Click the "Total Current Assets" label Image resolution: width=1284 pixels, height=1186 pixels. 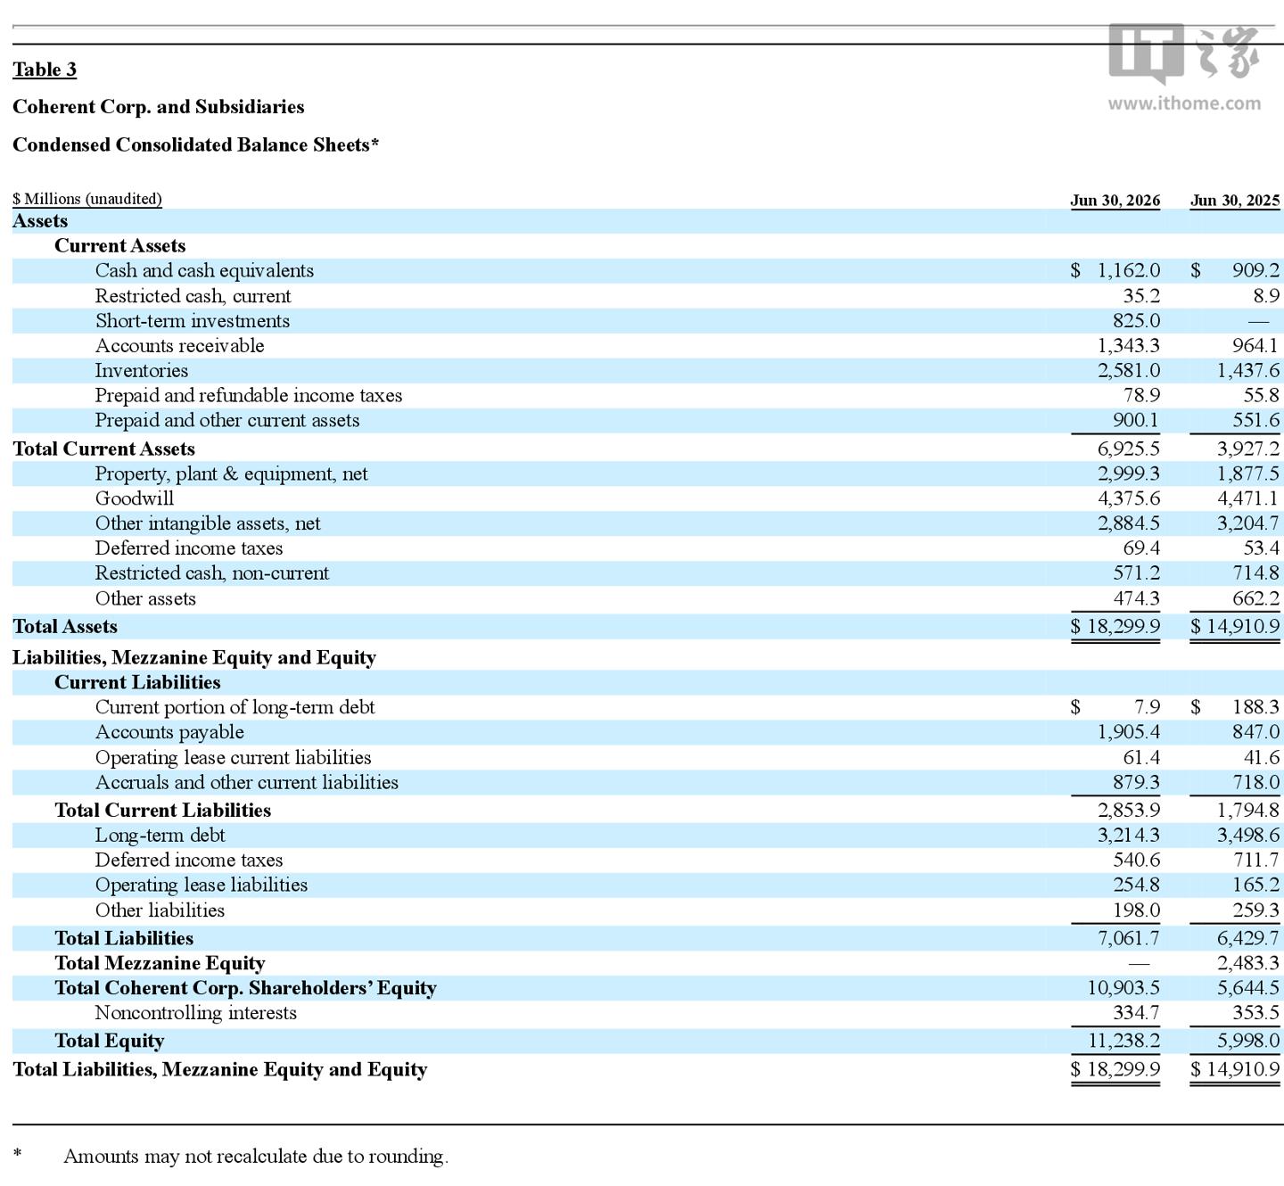(x=103, y=449)
